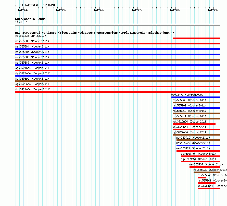Select the nsv565939 (Cooper2011) label
Viewport: 227px width, 206px height.
pos(210,170)
